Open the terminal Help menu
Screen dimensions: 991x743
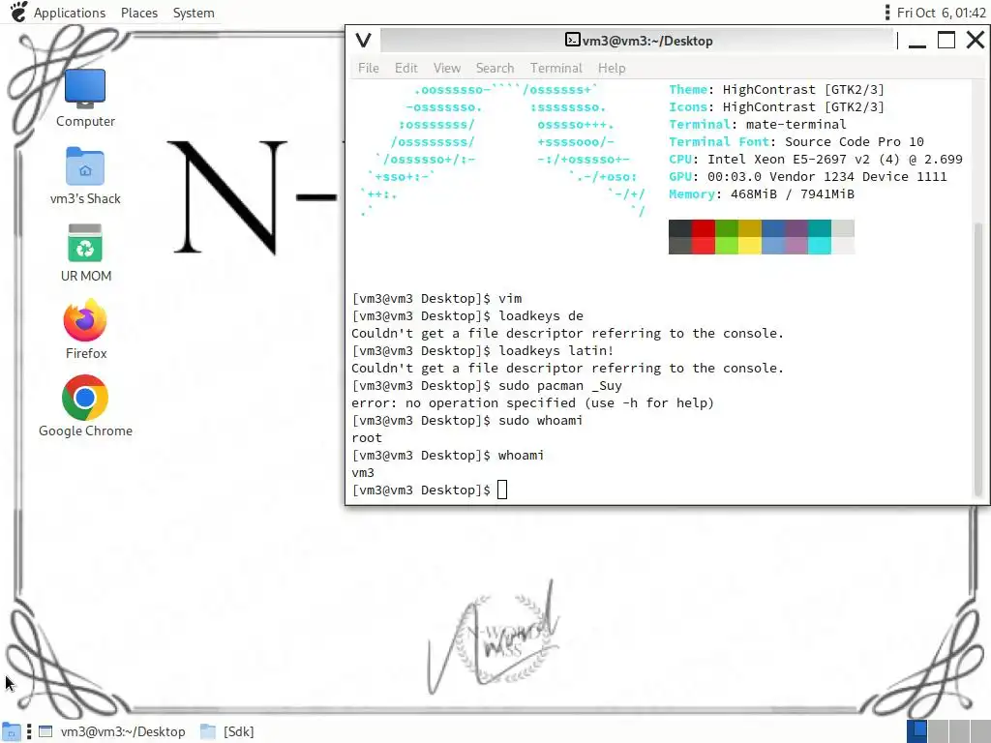(612, 68)
